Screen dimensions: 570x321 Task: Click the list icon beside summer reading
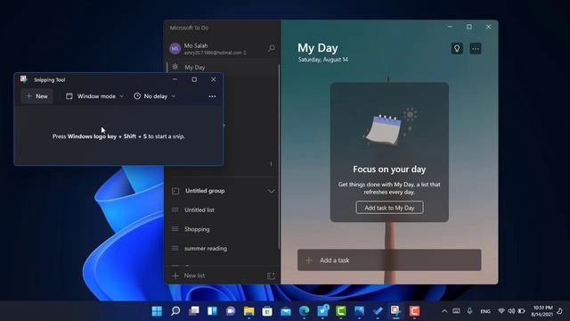(x=175, y=249)
